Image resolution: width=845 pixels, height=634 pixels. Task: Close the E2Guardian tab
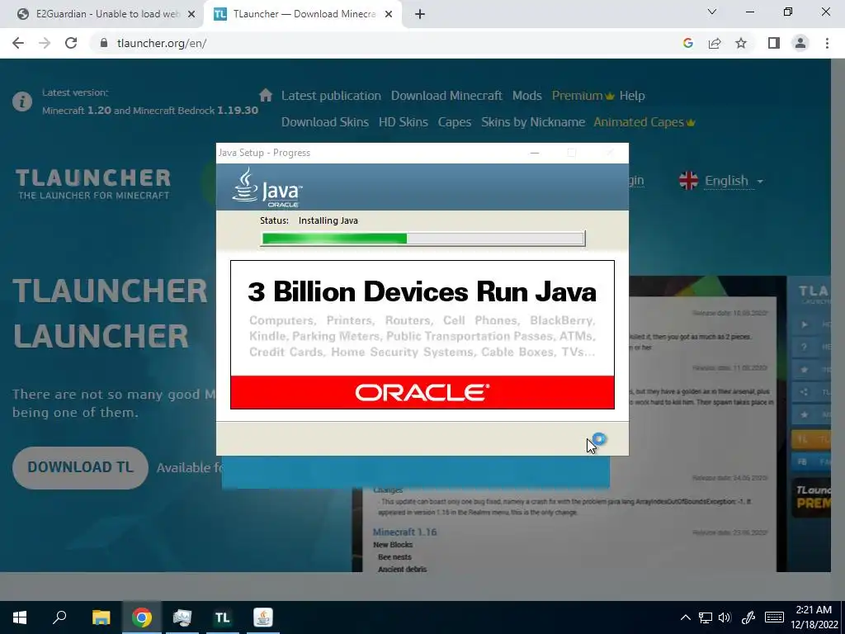click(191, 15)
